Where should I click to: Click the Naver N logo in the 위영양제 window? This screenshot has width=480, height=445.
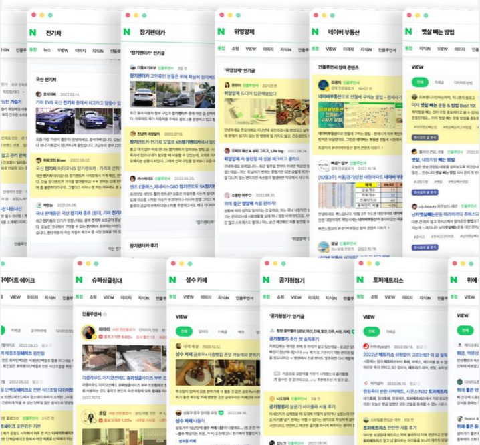pos(221,31)
